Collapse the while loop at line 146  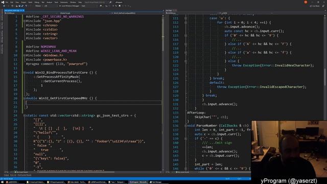coord(185,169)
